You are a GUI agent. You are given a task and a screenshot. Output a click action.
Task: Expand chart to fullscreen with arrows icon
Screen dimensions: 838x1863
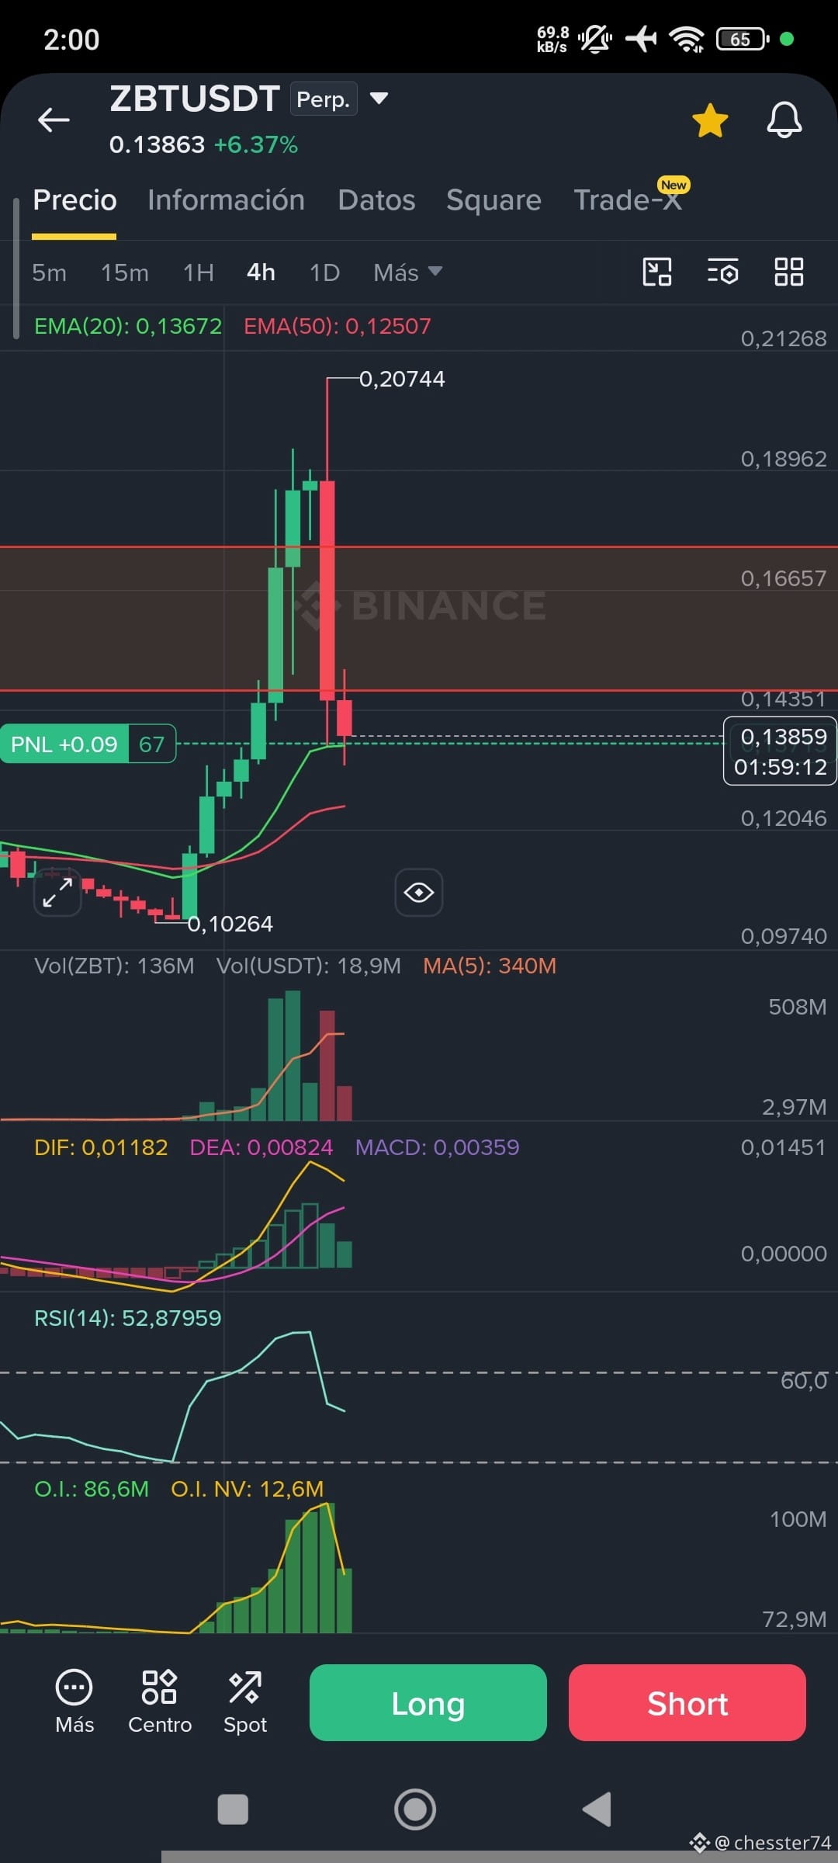point(57,892)
